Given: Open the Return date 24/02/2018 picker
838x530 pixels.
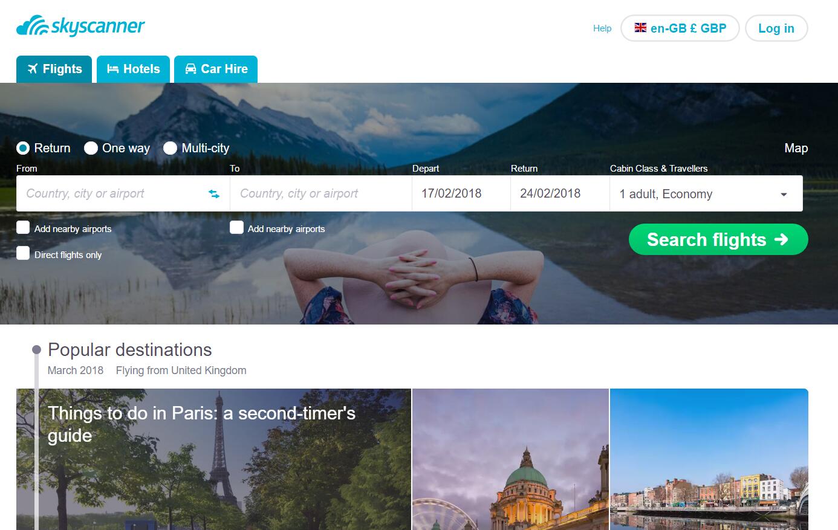Looking at the screenshot, I should point(560,193).
